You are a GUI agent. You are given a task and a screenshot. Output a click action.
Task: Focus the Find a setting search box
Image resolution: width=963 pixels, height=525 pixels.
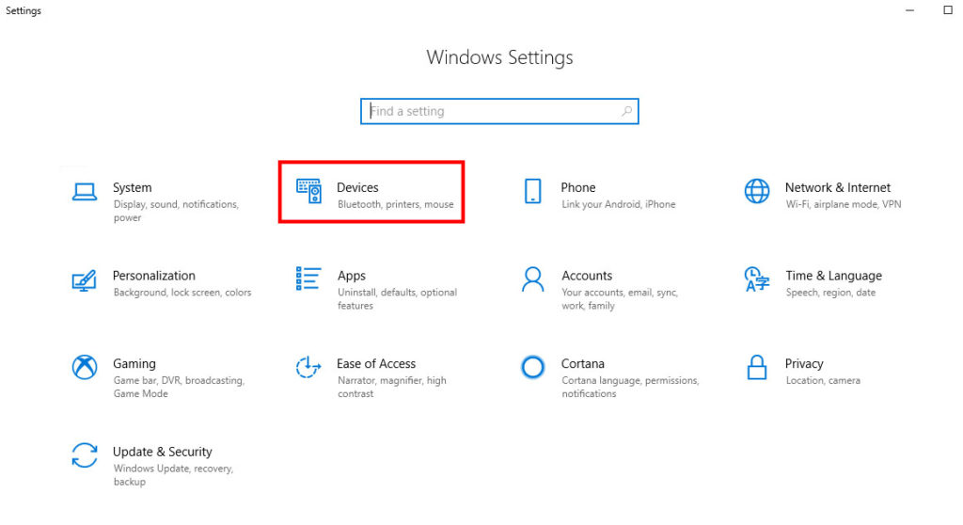[x=499, y=111]
